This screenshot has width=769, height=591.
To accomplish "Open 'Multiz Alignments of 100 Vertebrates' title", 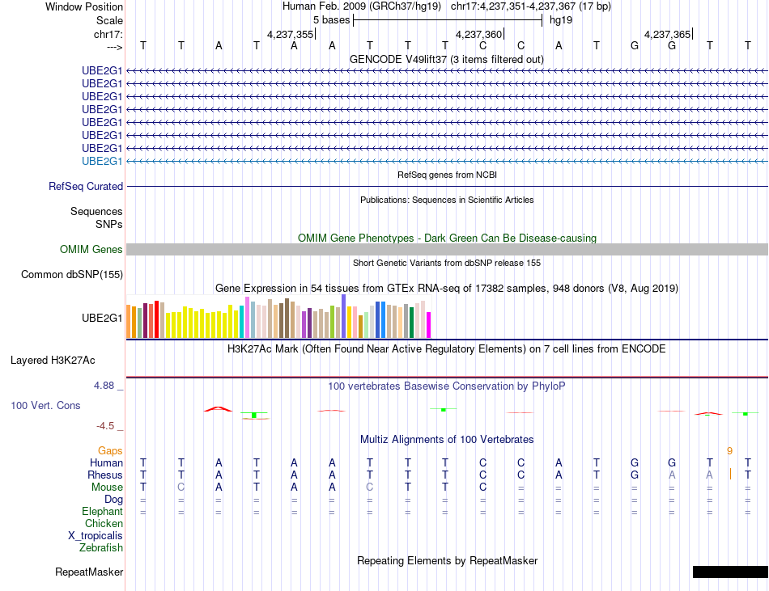I will [x=447, y=439].
